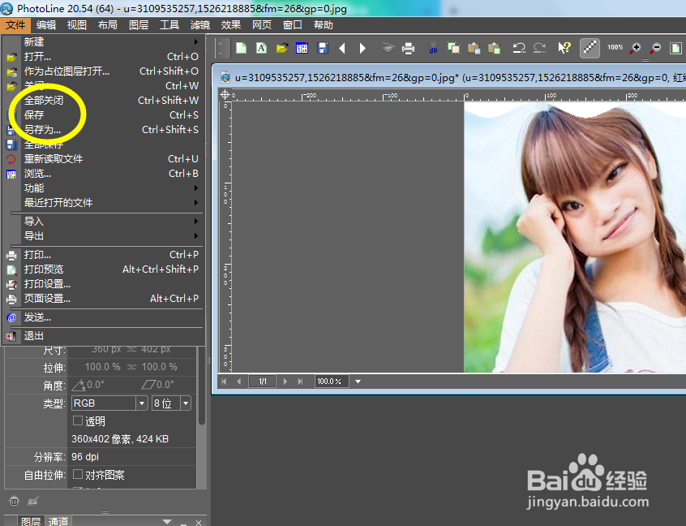Click the edit pencil icon beside the trash
Screen dimensions: 686x526
[x=33, y=500]
